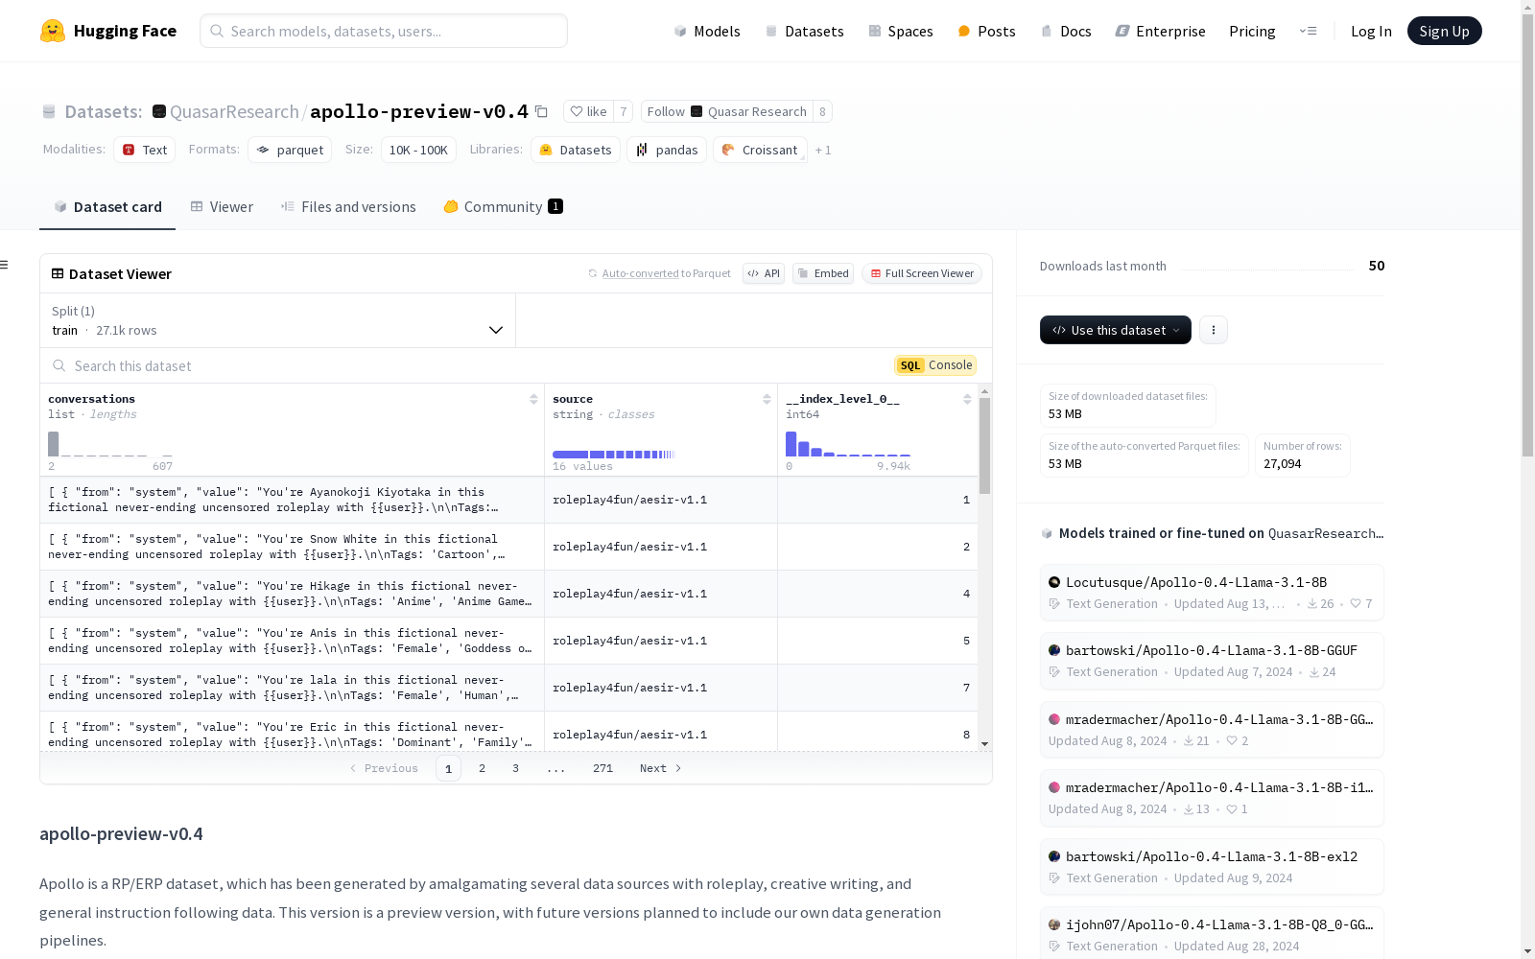Follow Quasar Research organization
Viewport: 1535px width, 959px height.
726,111
